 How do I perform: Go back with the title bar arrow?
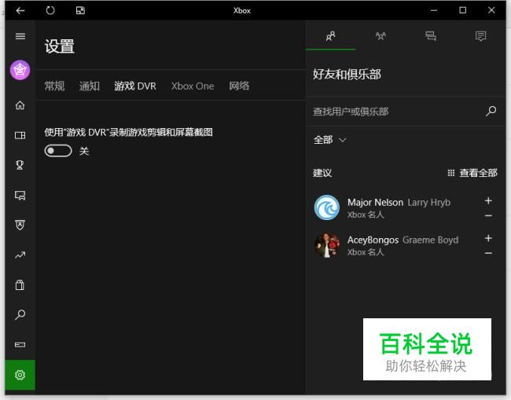click(20, 11)
